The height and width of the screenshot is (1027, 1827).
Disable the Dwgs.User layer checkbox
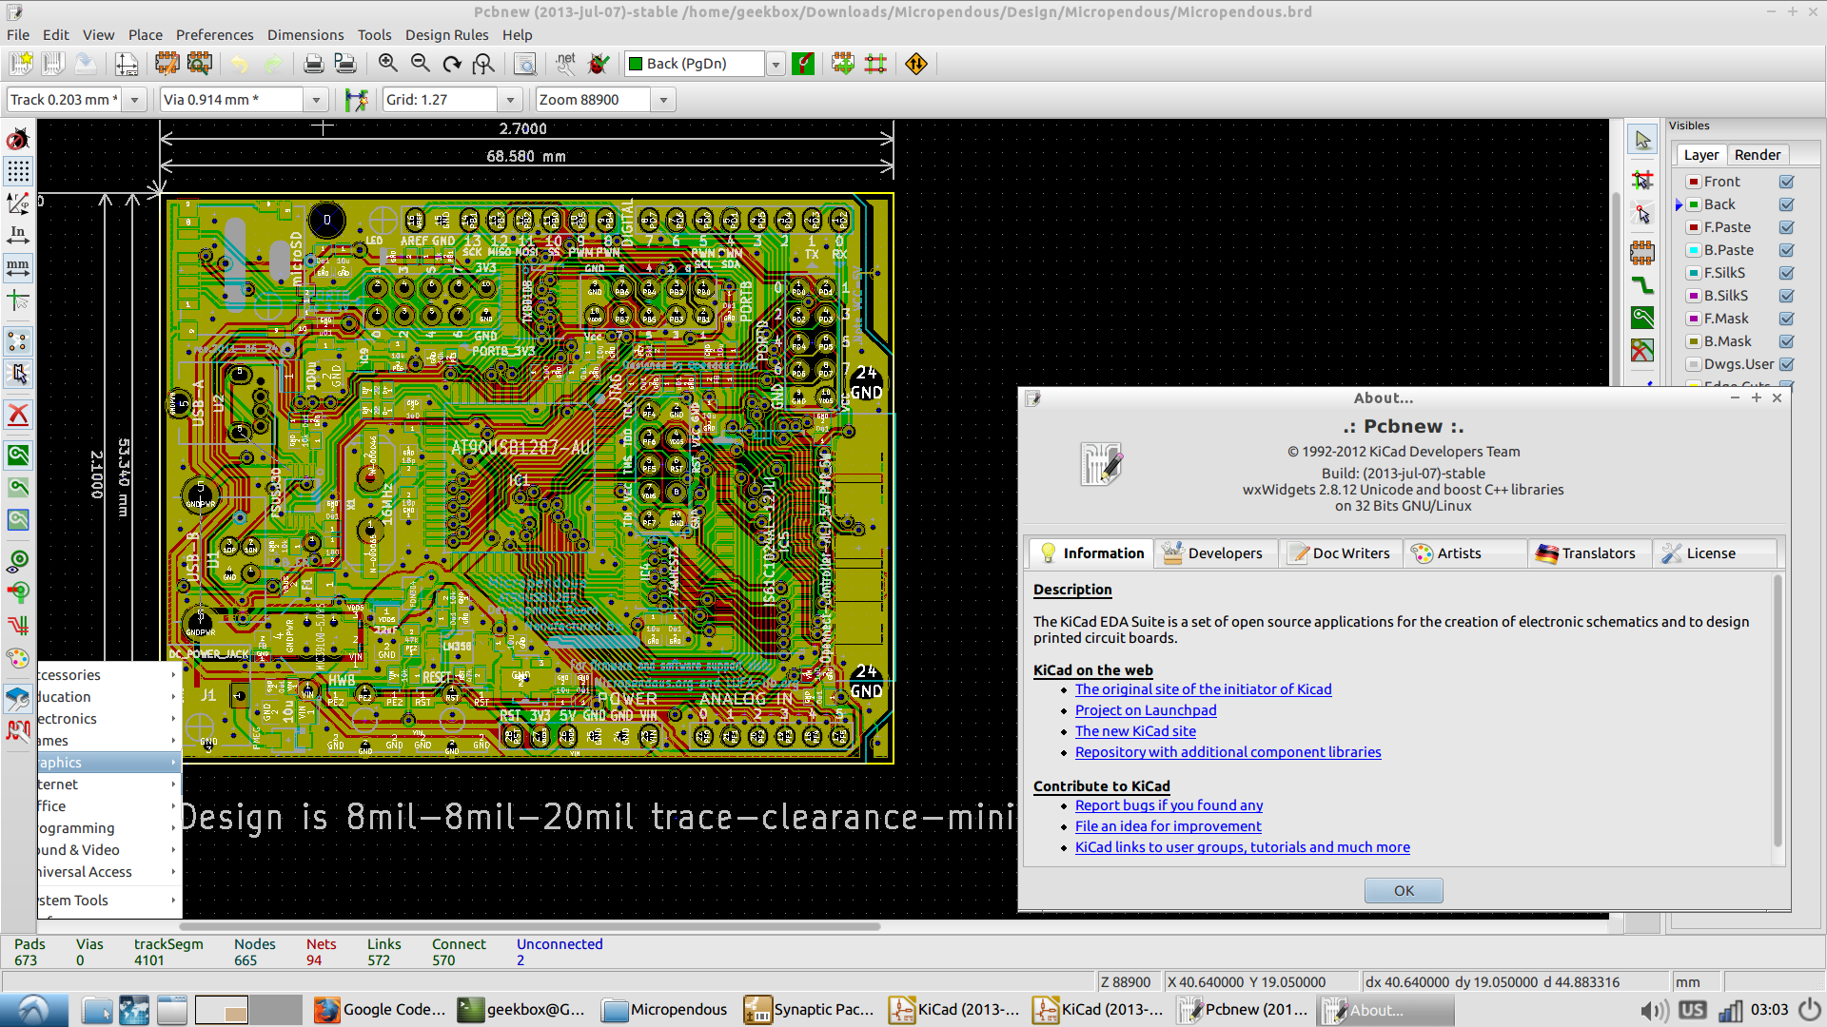(1786, 364)
